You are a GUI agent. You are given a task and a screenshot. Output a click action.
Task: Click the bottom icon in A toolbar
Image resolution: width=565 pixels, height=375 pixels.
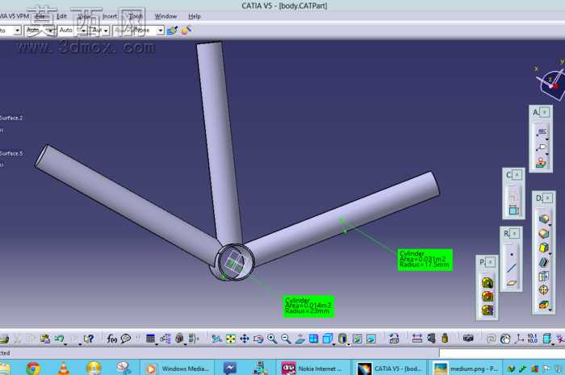point(542,162)
